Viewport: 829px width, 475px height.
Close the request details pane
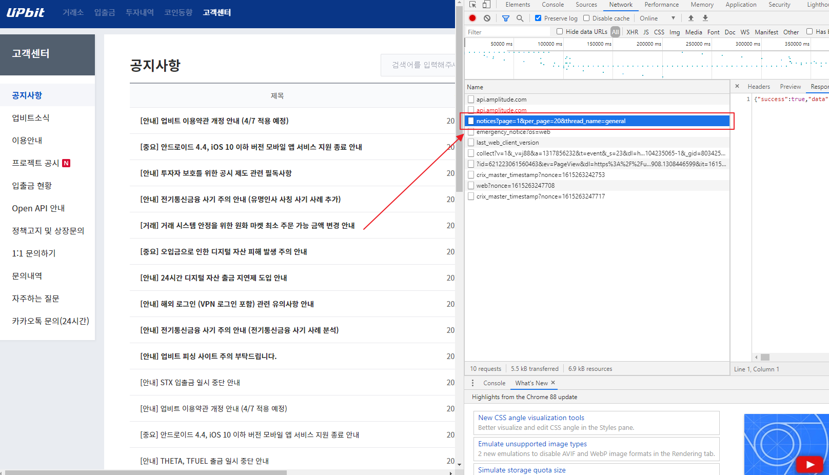point(737,86)
